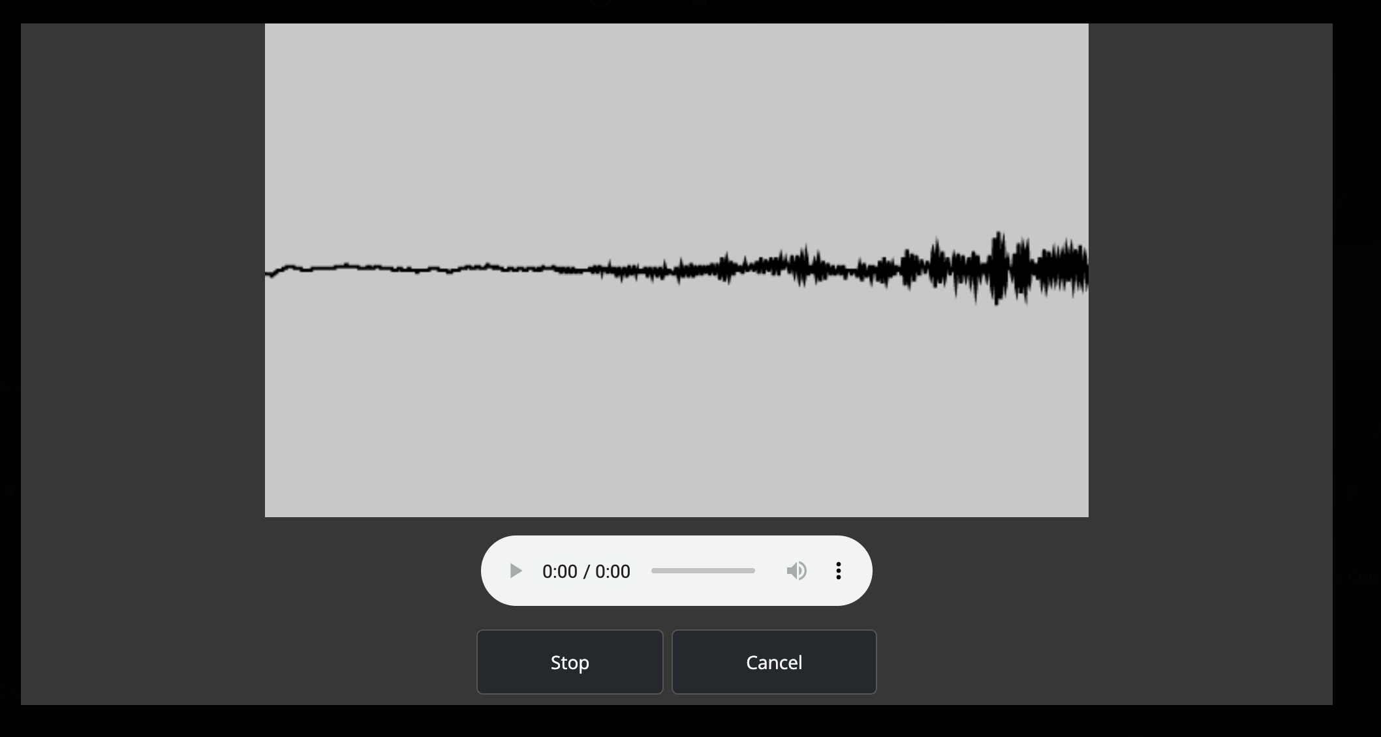Stop the current recording
The width and height of the screenshot is (1381, 737).
[570, 662]
